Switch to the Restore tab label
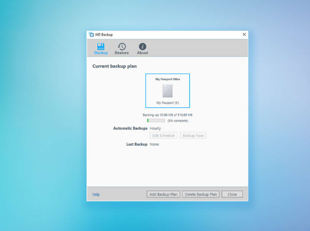The width and height of the screenshot is (310, 231). (x=122, y=53)
